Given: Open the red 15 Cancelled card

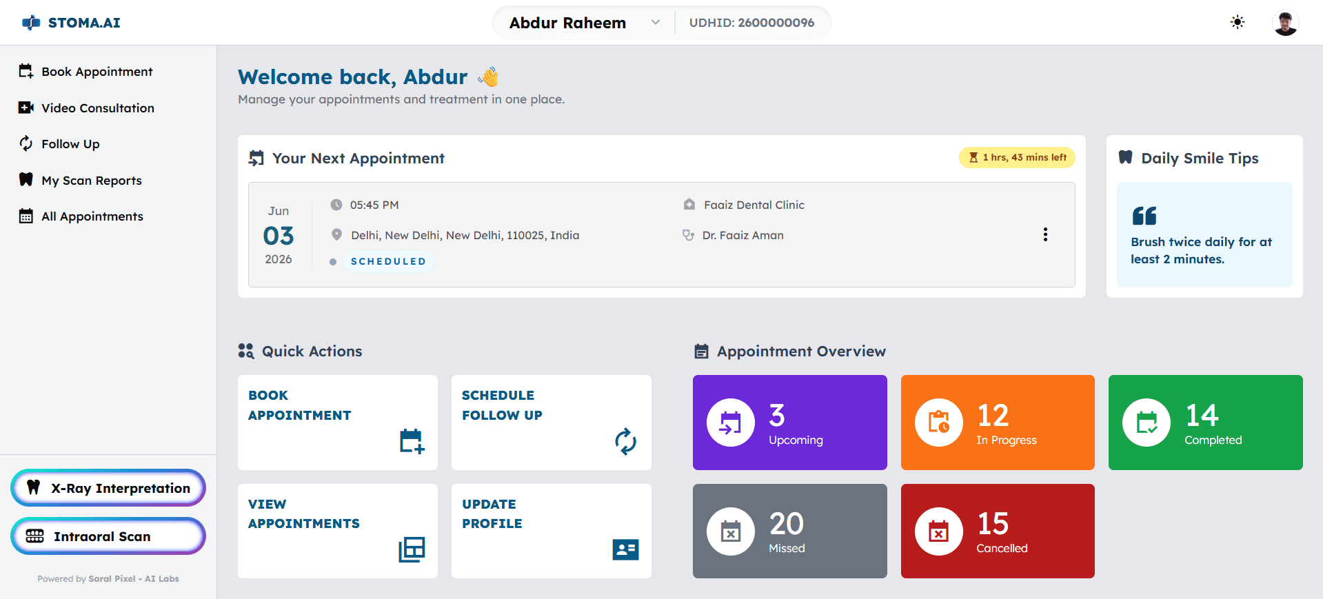Looking at the screenshot, I should point(998,531).
